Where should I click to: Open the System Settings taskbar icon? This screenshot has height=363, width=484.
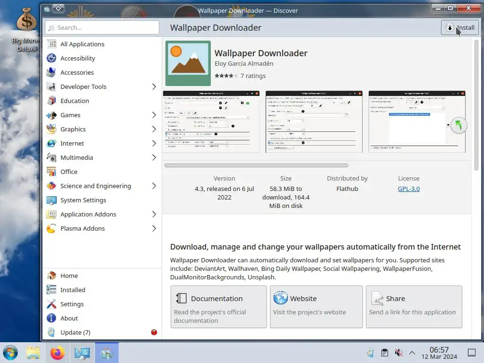click(x=82, y=353)
